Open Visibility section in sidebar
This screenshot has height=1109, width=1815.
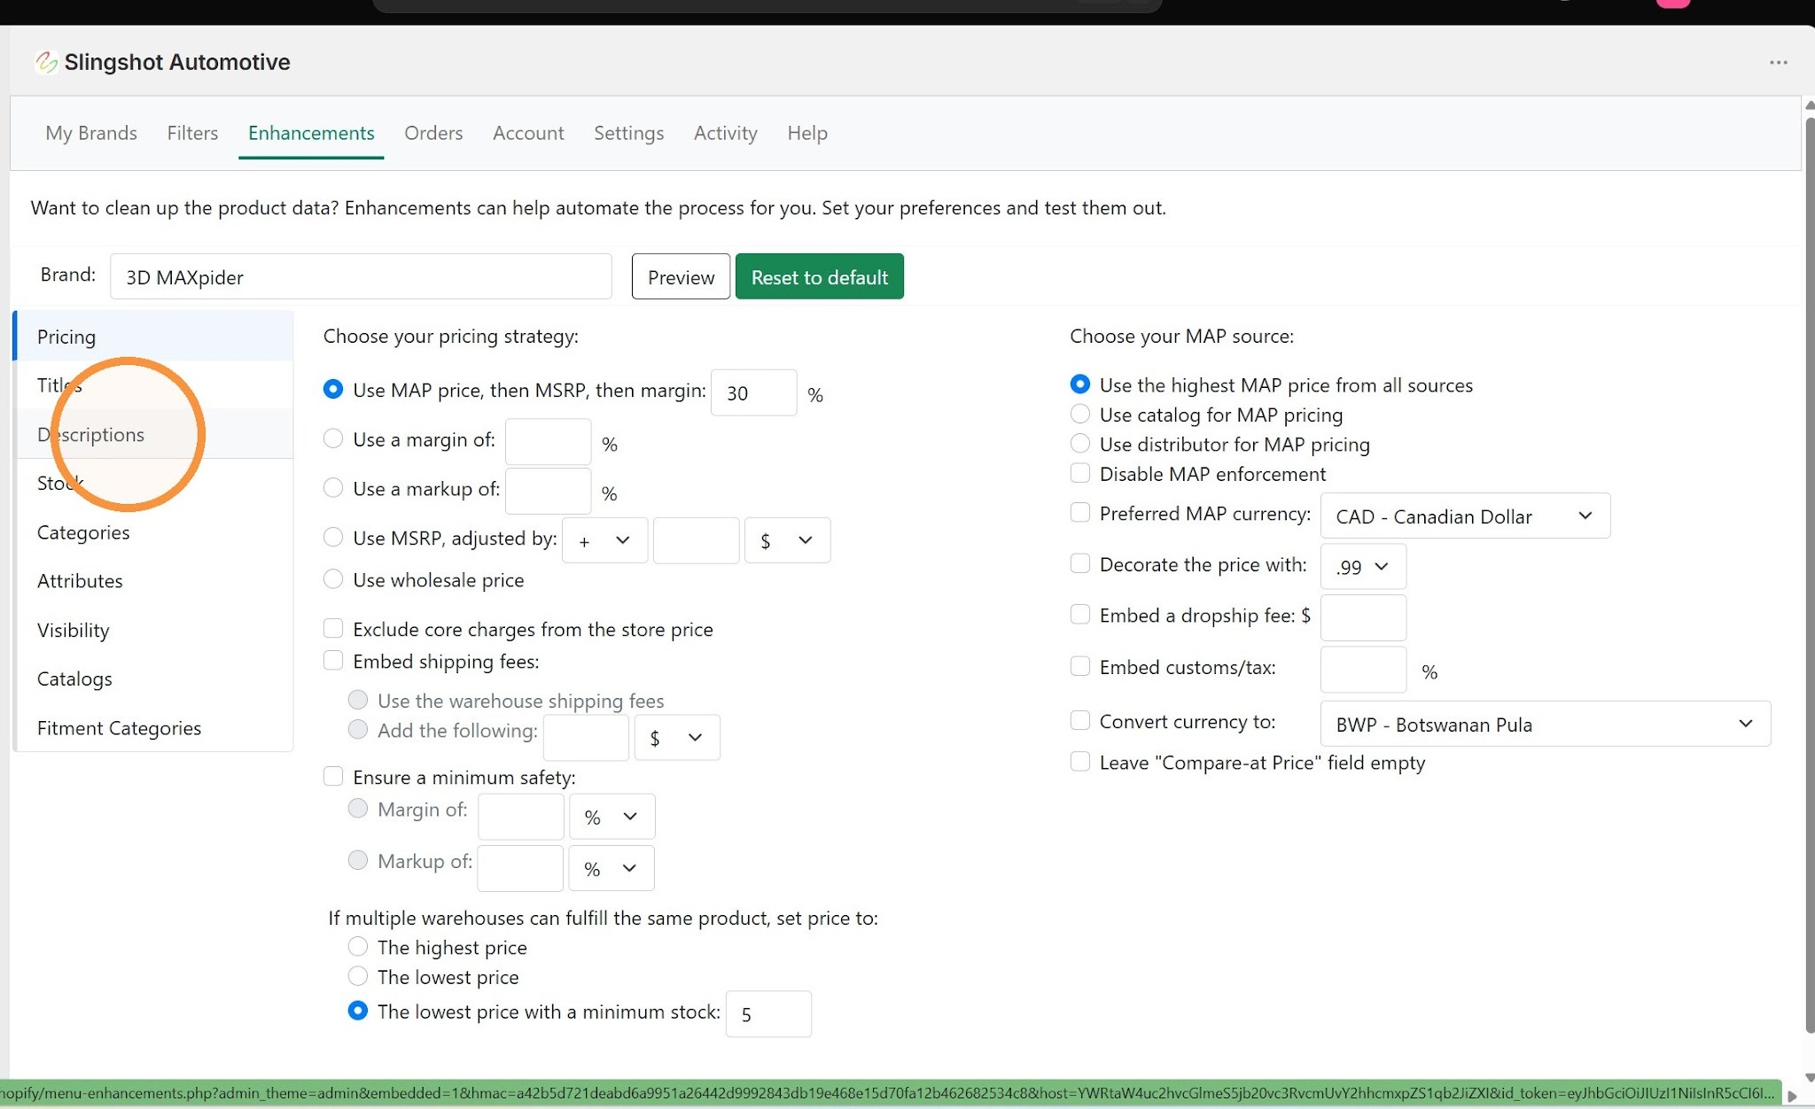[x=154, y=631]
